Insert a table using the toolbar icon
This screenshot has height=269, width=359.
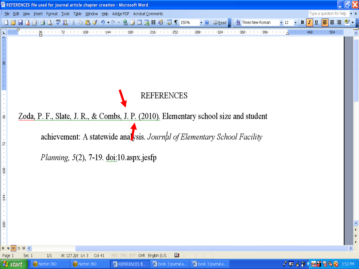(139, 22)
